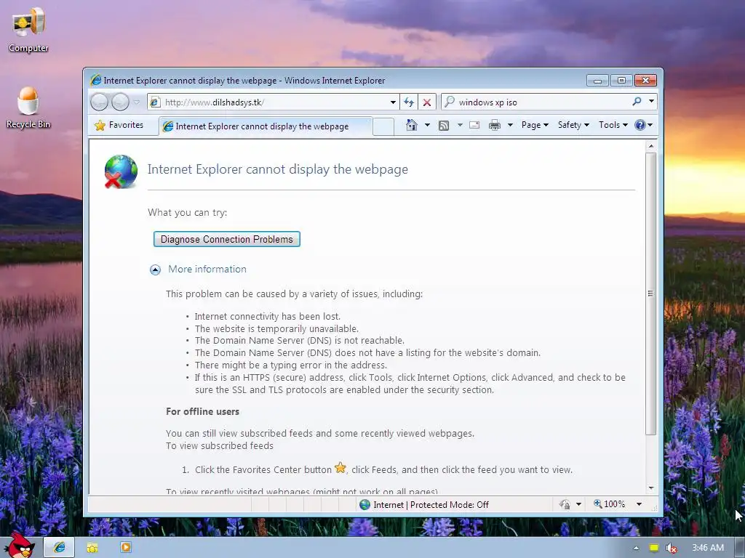Click the RSS Feeds icon
Viewport: 745px width, 558px height.
[443, 125]
